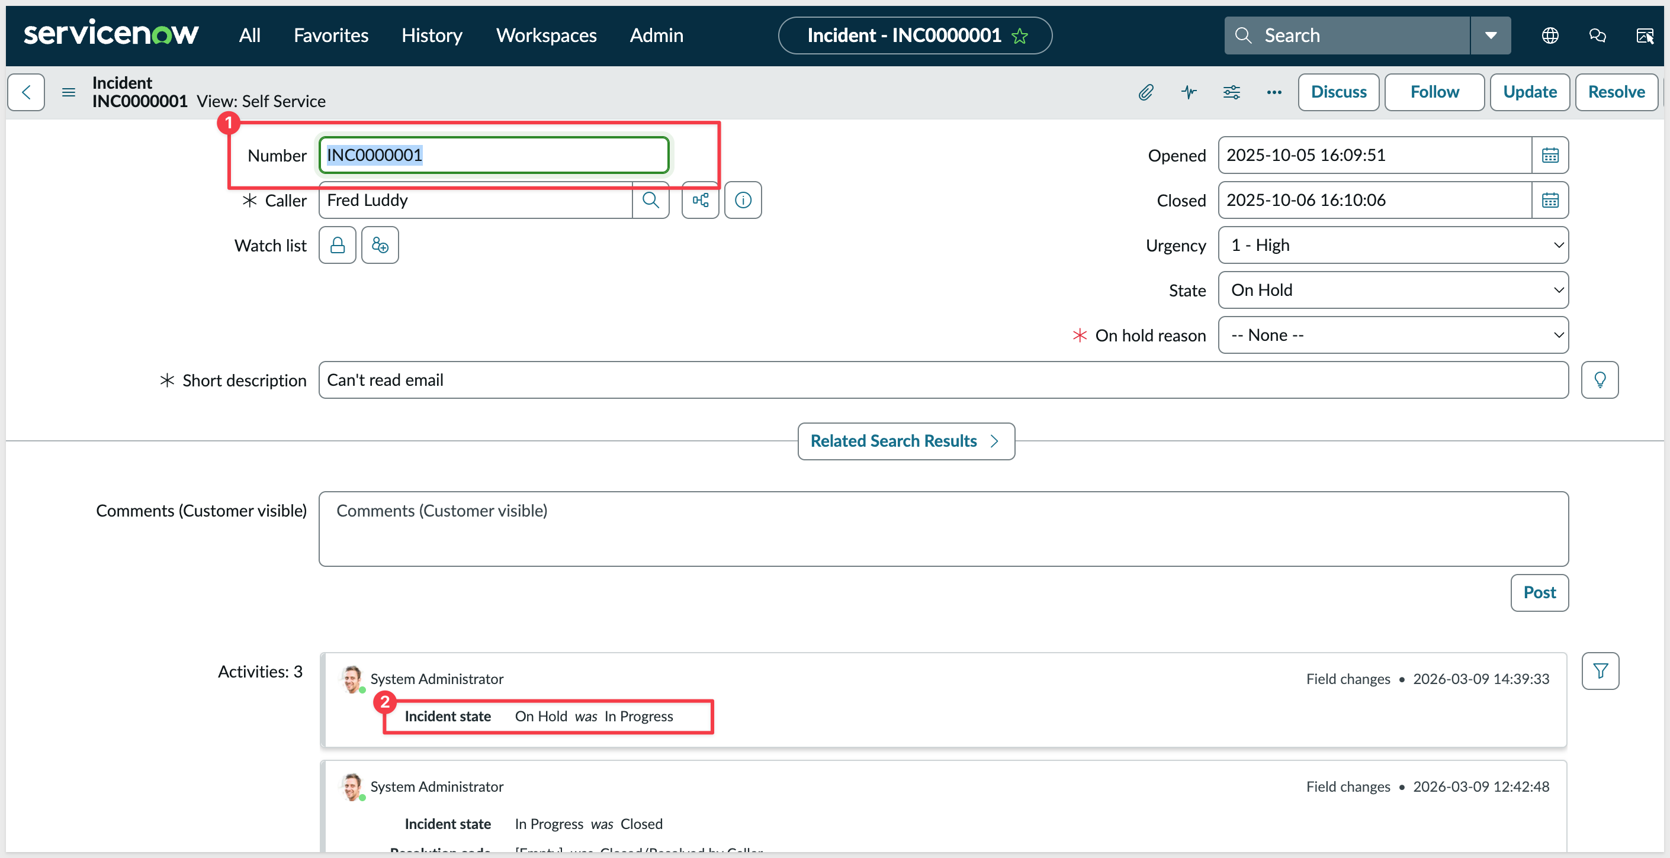
Task: Click the search knowledge lightbulb icon
Action: [x=1600, y=380]
